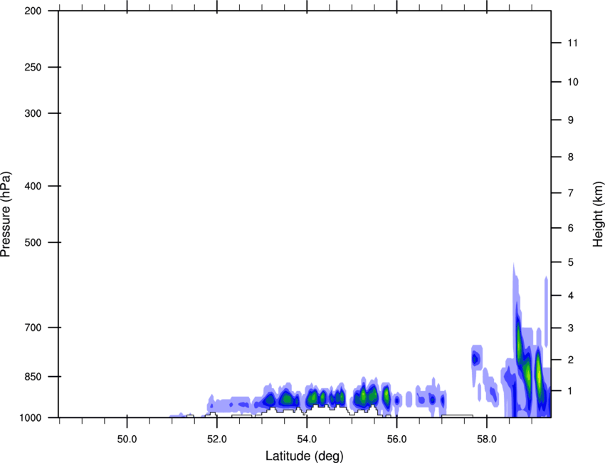This screenshot has height=463, width=605.
Task: Pick the 6 km height label
Action: point(571,228)
